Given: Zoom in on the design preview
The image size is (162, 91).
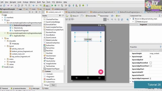Looking at the screenshot, I should 112,19.
